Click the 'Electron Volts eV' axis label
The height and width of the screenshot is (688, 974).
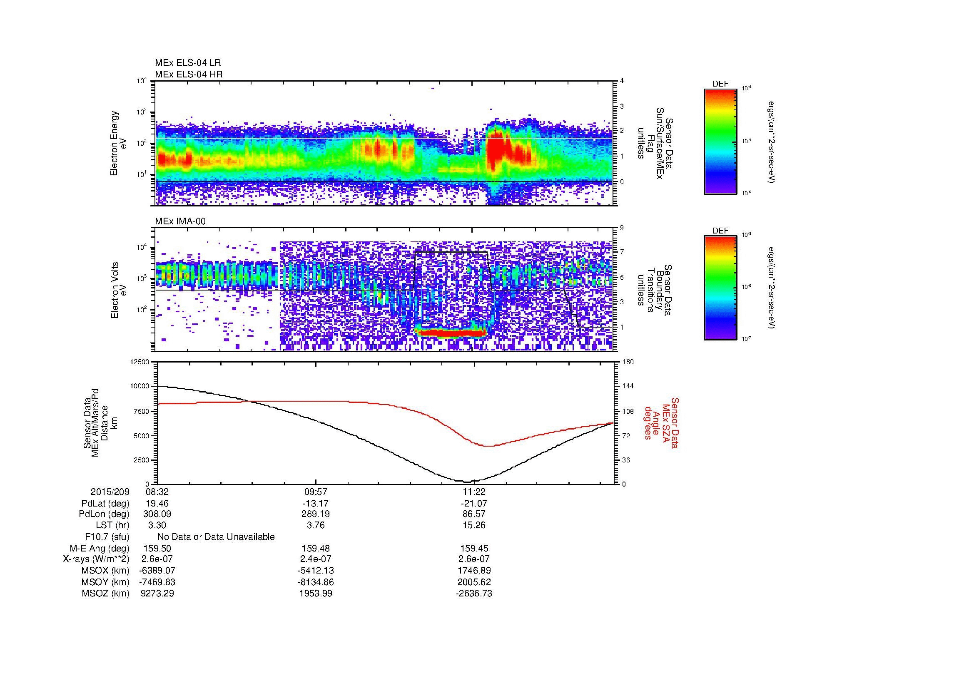(x=119, y=291)
